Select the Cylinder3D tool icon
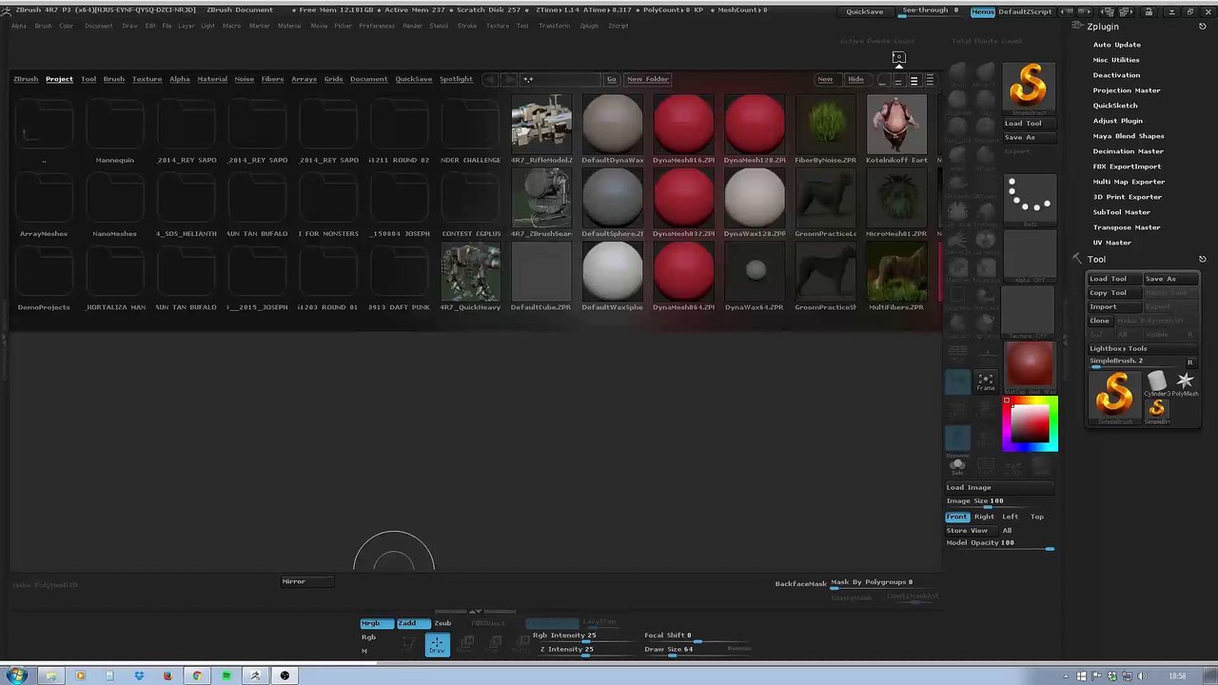 click(x=1157, y=382)
